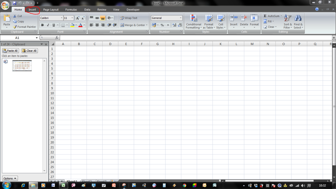Screen dimensions: 336x189
Task: Open the Office Button menu
Action: (x=5, y=5)
